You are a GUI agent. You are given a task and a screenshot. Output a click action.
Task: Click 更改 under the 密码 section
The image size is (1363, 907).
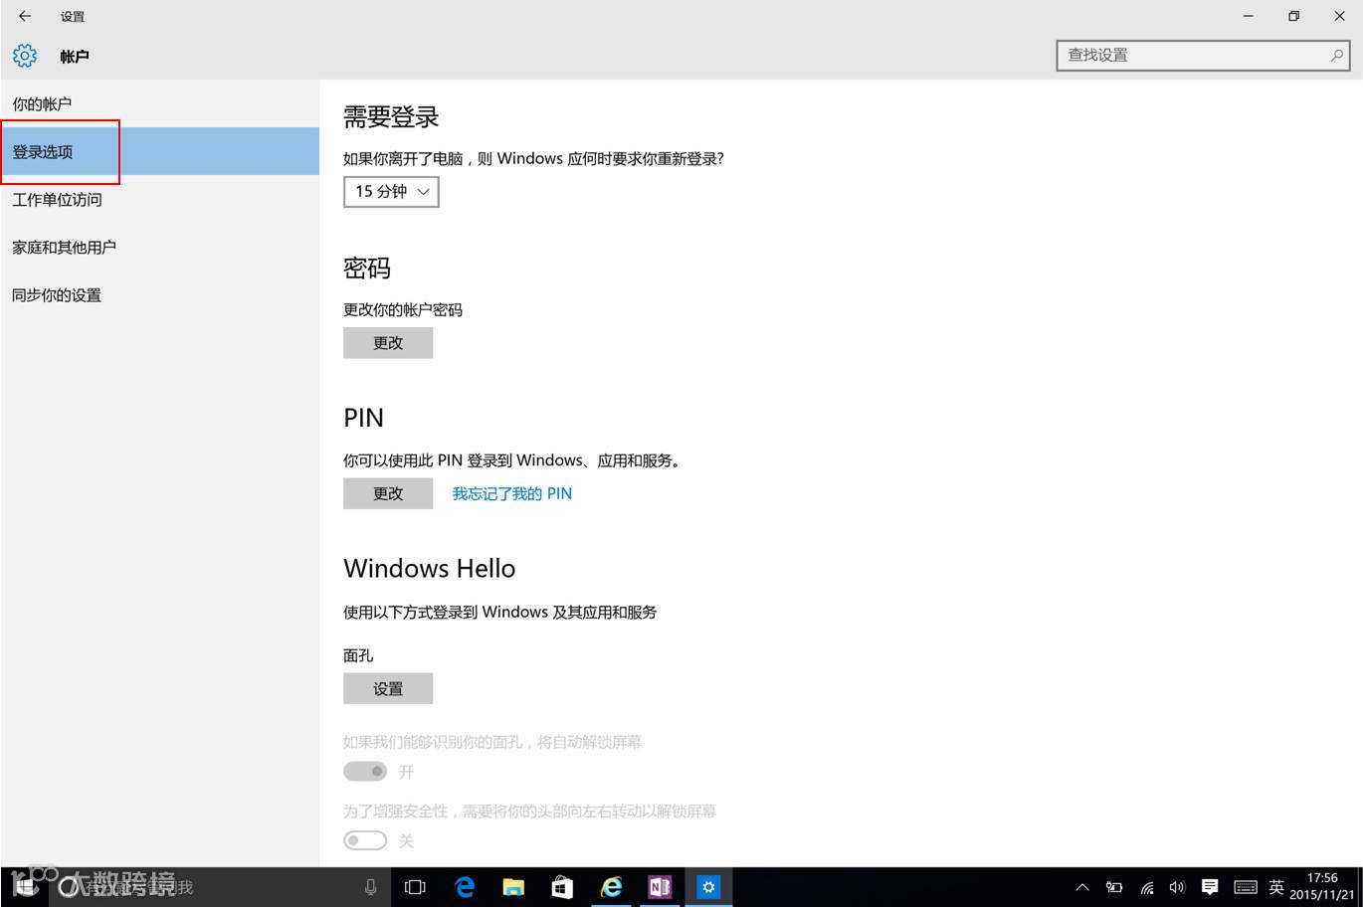click(388, 342)
